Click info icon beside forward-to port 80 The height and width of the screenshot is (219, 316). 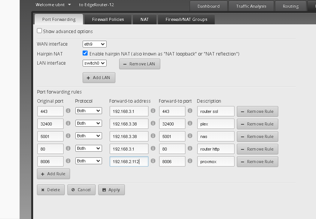190,148
